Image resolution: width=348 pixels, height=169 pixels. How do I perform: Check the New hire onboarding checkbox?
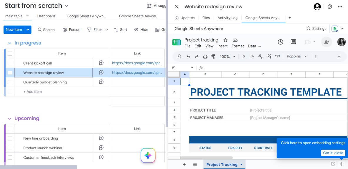[10, 138]
